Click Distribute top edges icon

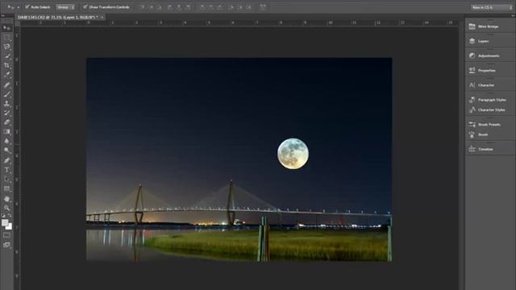[202, 7]
